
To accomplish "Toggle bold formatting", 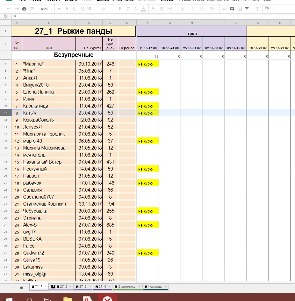I will point(120,9).
